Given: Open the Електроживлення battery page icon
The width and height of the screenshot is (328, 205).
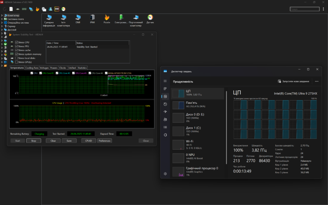Looking at the screenshot, I should coord(121,19).
